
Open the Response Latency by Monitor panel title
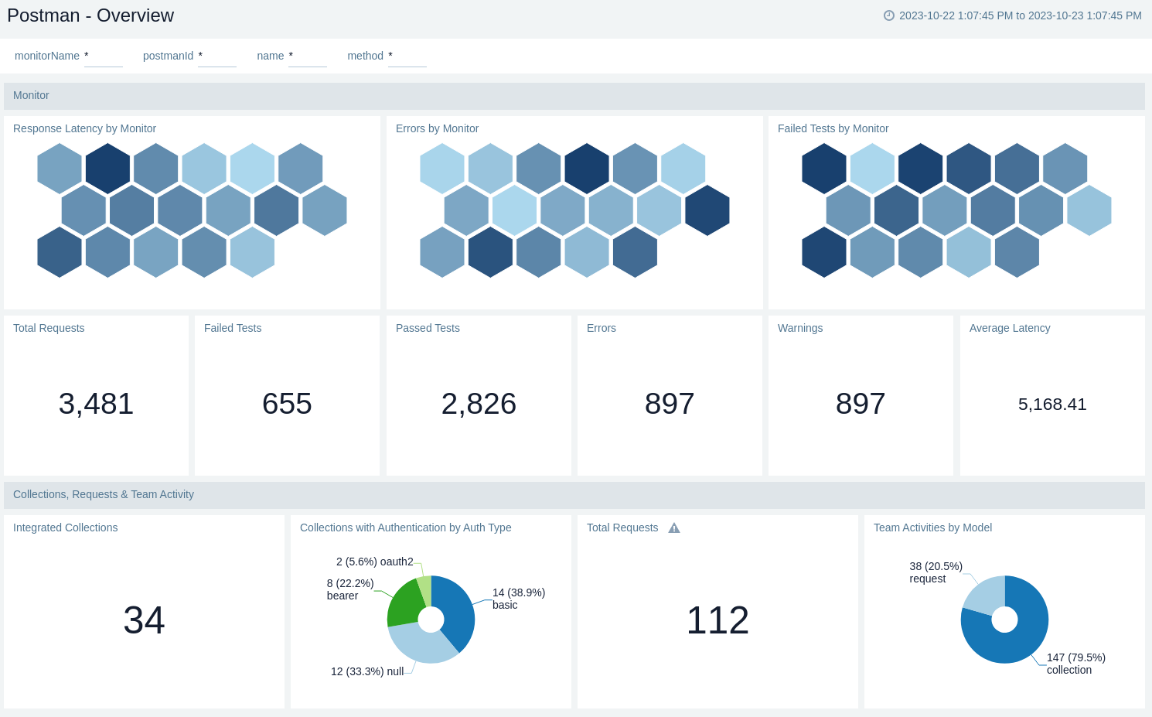point(84,128)
